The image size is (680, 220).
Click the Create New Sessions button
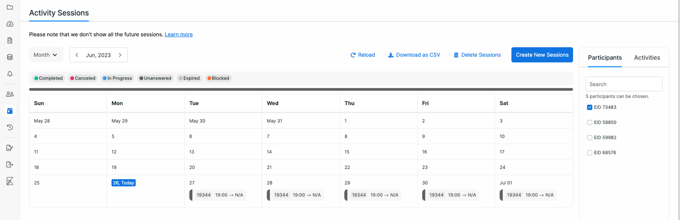[542, 55]
